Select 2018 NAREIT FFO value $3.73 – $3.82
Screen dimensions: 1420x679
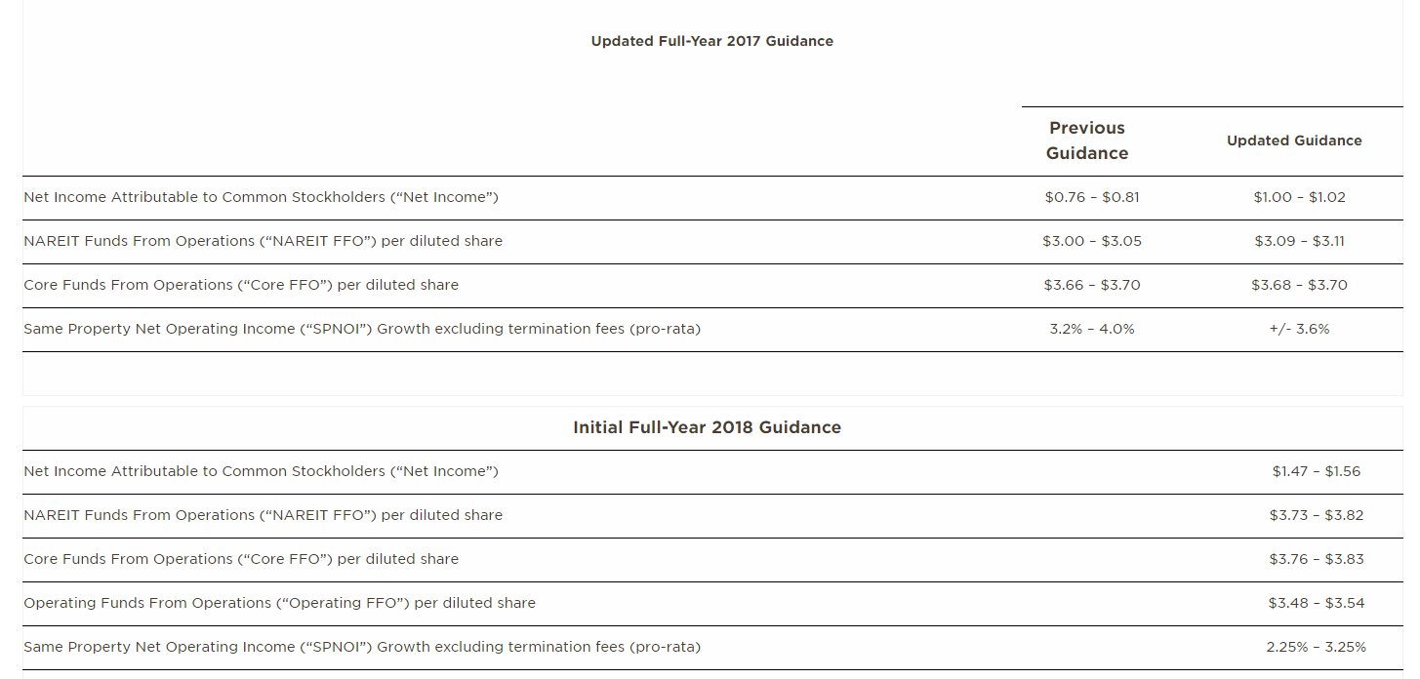(x=1316, y=515)
